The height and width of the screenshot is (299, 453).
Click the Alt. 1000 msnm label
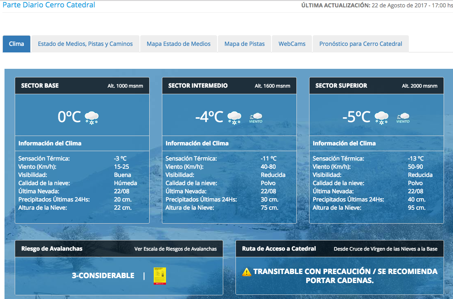tap(126, 86)
